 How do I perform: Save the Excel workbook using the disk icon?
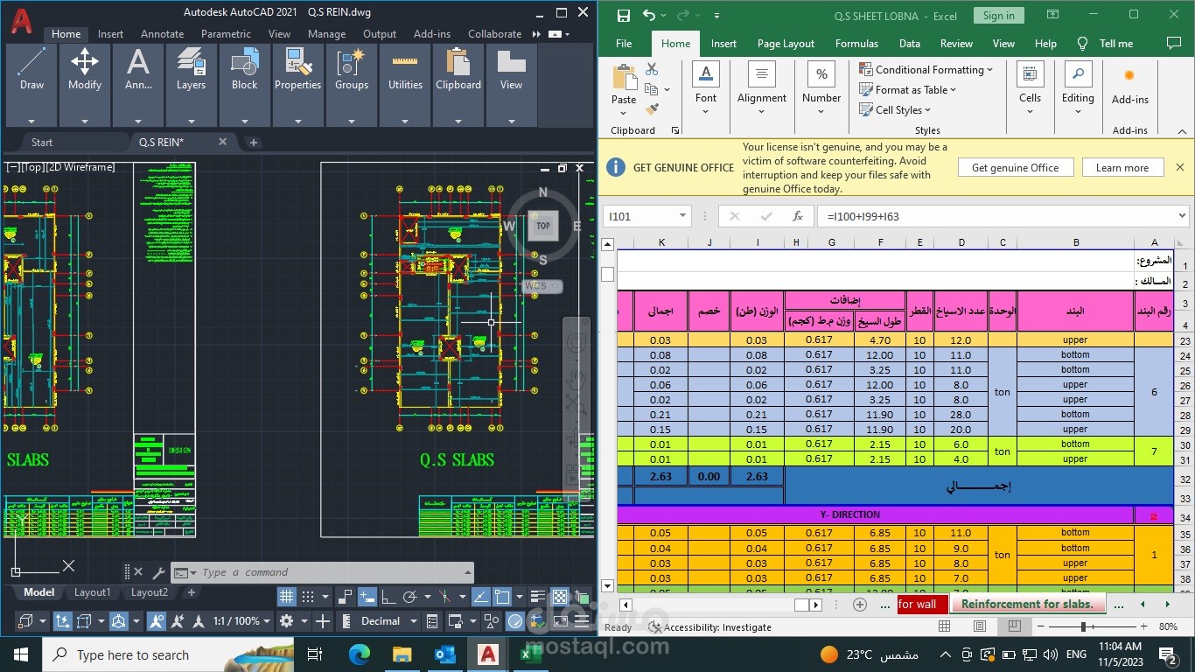pyautogui.click(x=624, y=16)
